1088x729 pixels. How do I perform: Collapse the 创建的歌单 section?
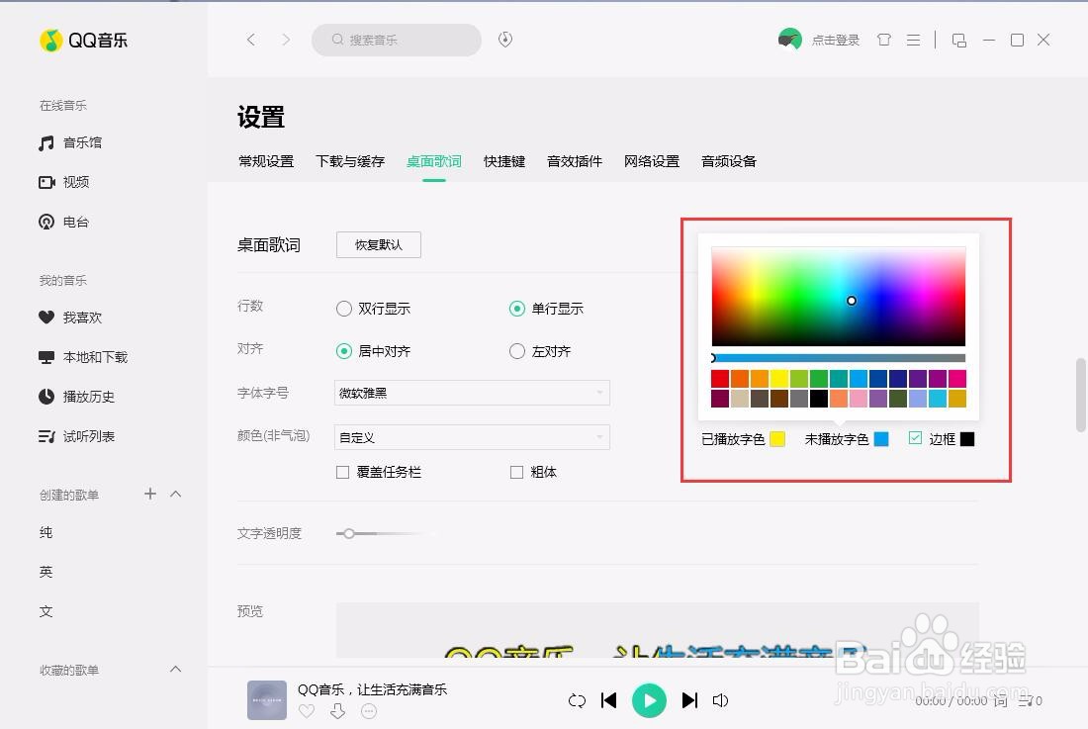[x=175, y=494]
